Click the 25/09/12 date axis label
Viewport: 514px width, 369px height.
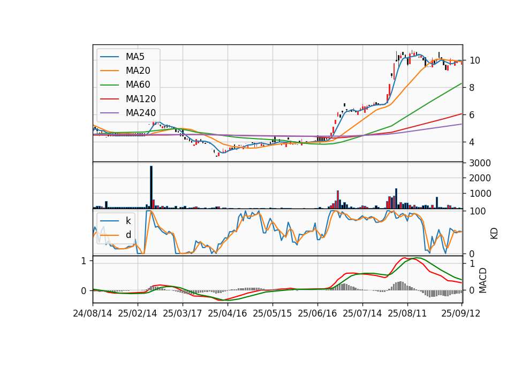pos(460,314)
